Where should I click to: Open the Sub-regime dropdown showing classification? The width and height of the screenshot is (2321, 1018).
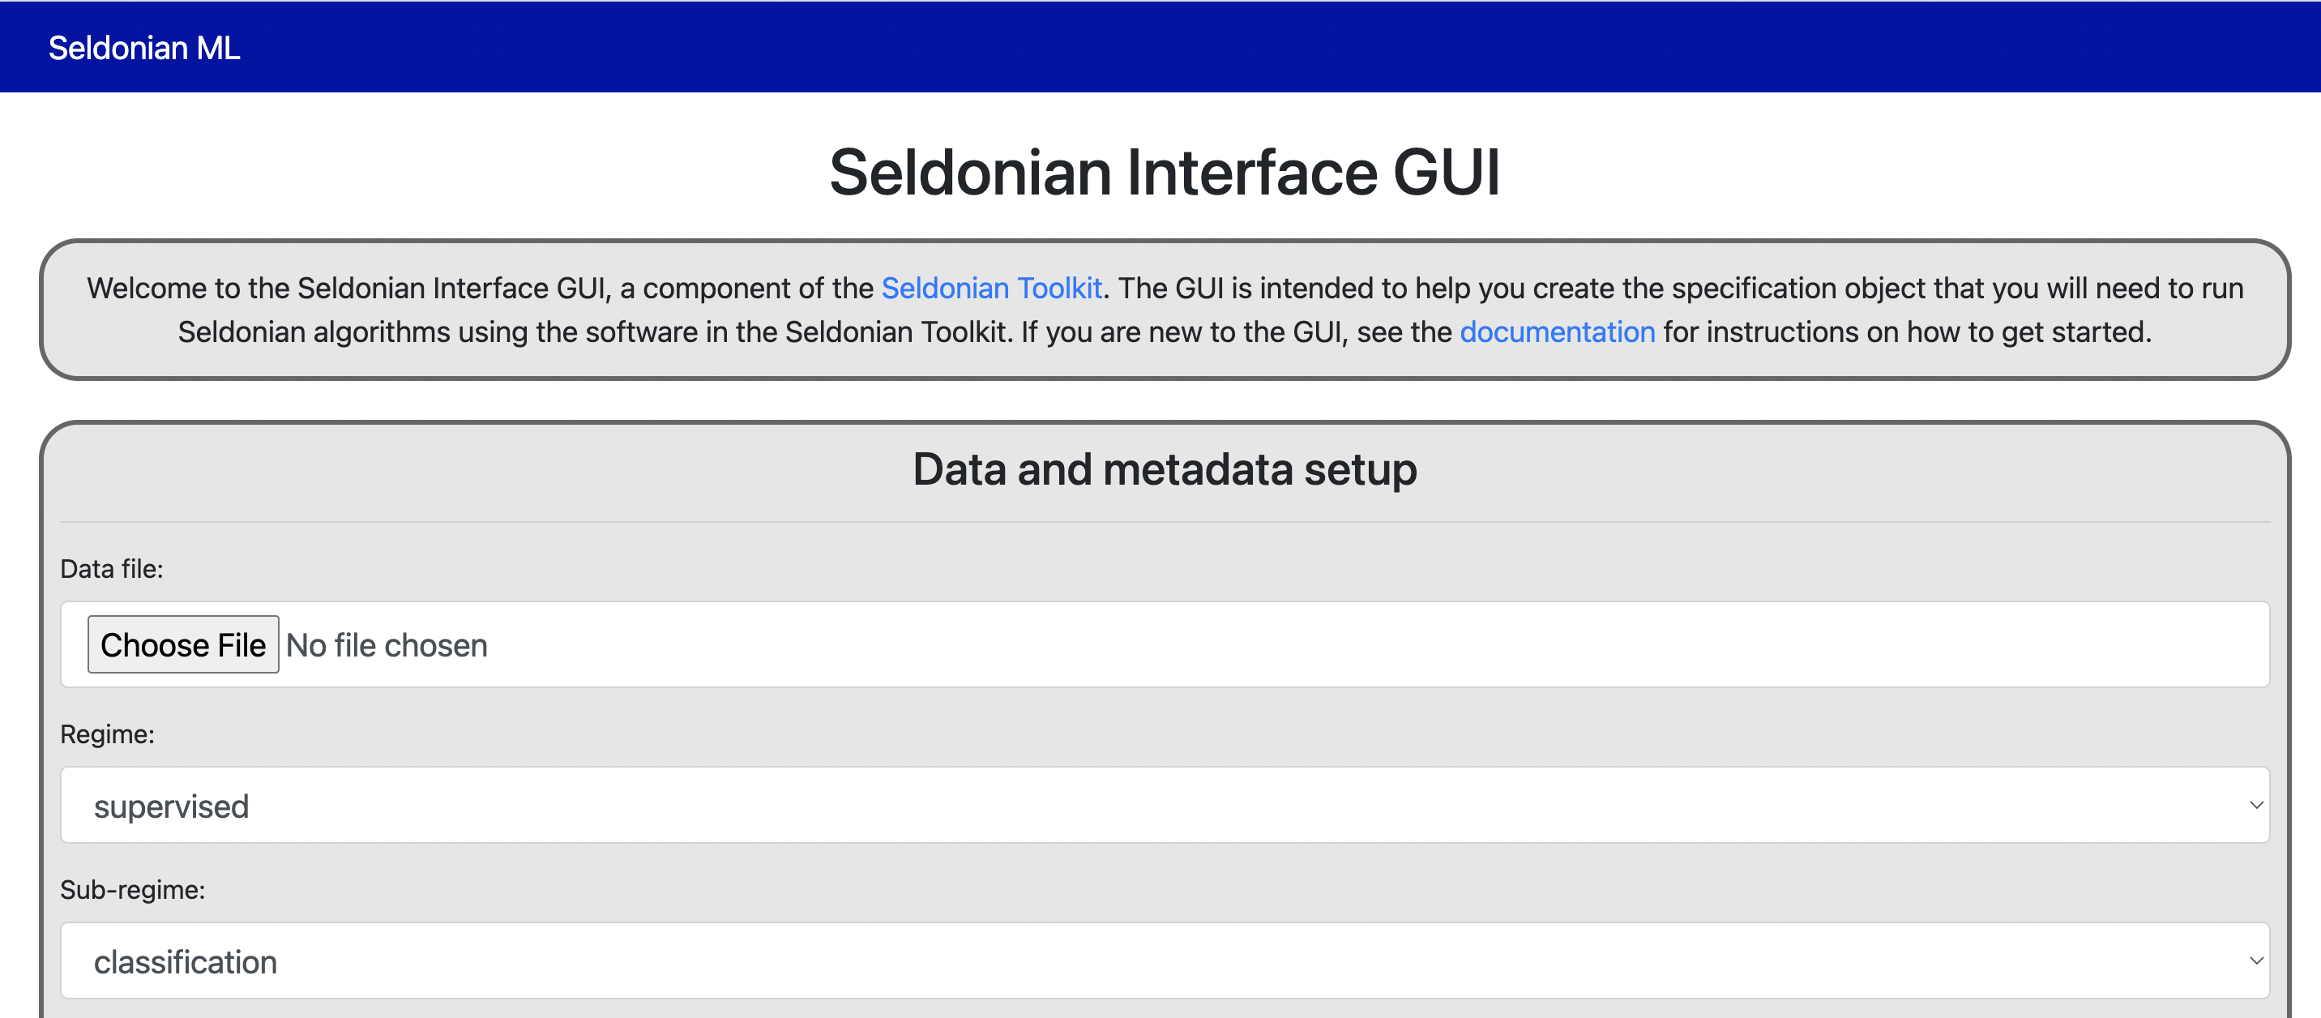click(1162, 961)
